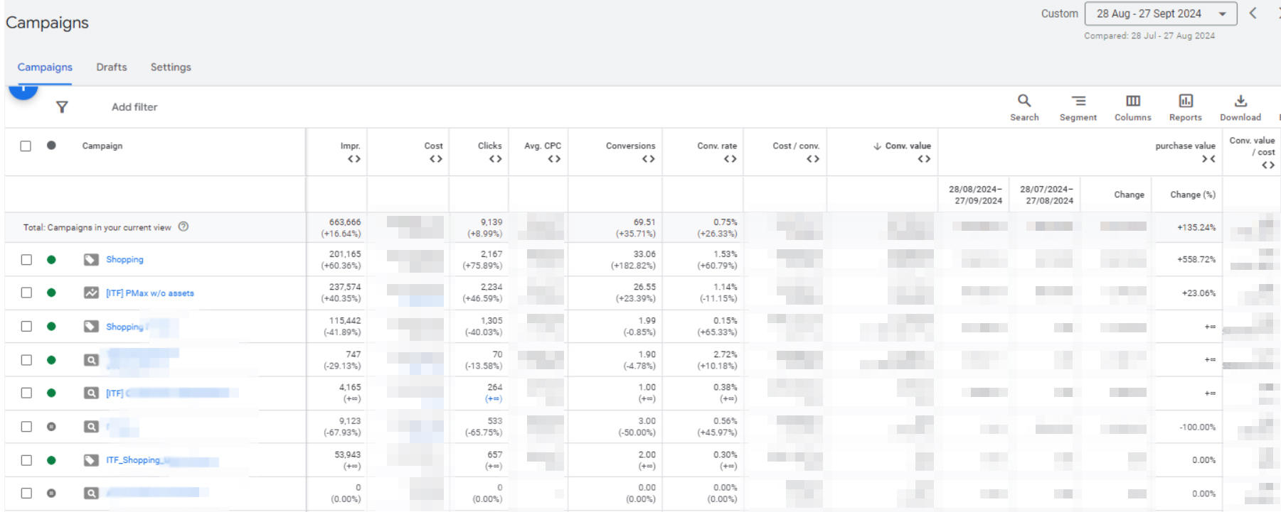
Task: Open the Shopping campaign link
Action: click(124, 260)
